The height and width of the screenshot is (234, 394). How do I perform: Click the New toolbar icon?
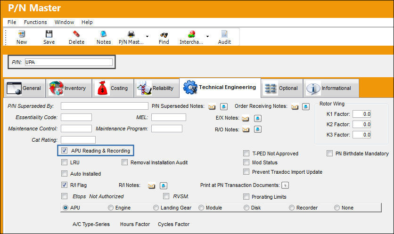pos(22,34)
